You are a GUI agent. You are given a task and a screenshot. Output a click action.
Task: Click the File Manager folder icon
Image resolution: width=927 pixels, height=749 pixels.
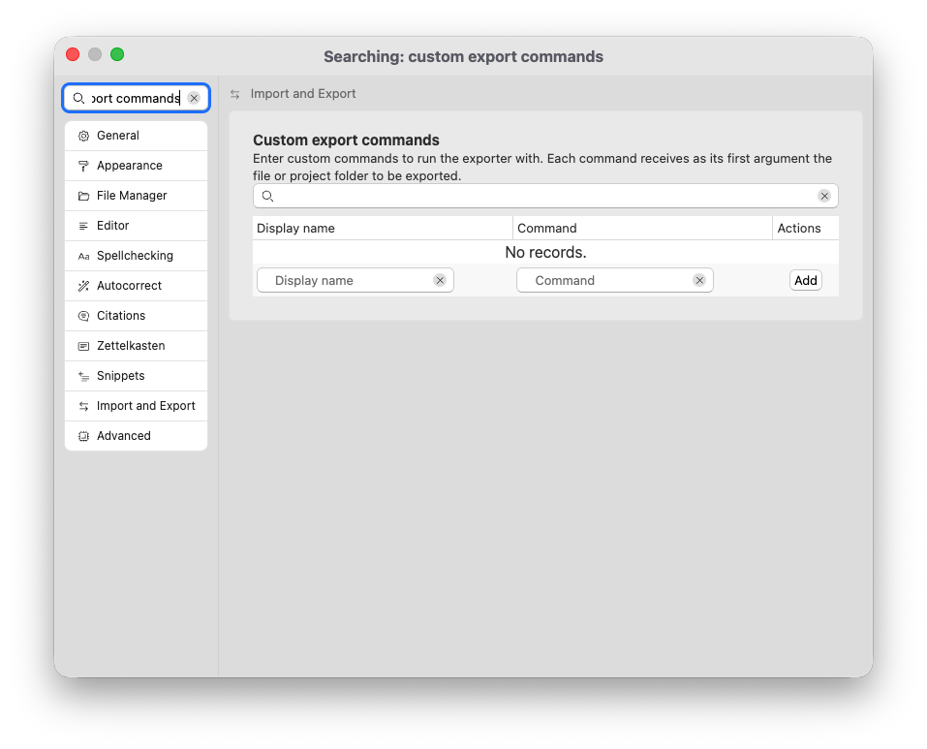click(x=83, y=196)
